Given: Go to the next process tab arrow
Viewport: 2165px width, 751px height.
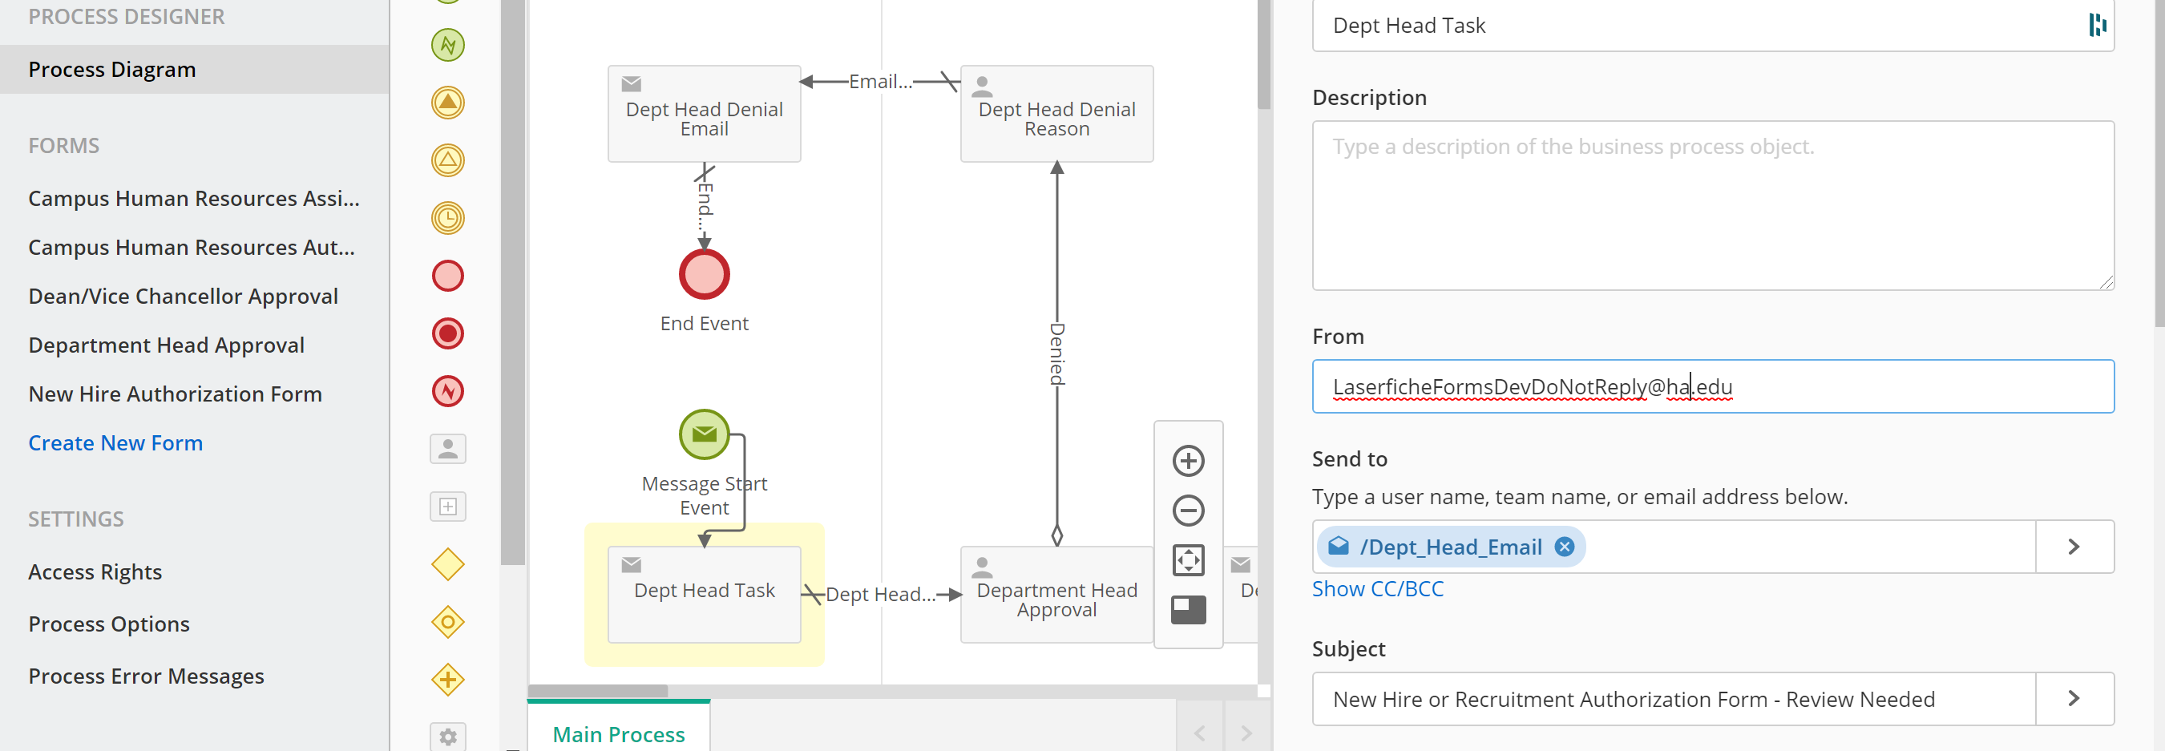Looking at the screenshot, I should tap(1246, 733).
